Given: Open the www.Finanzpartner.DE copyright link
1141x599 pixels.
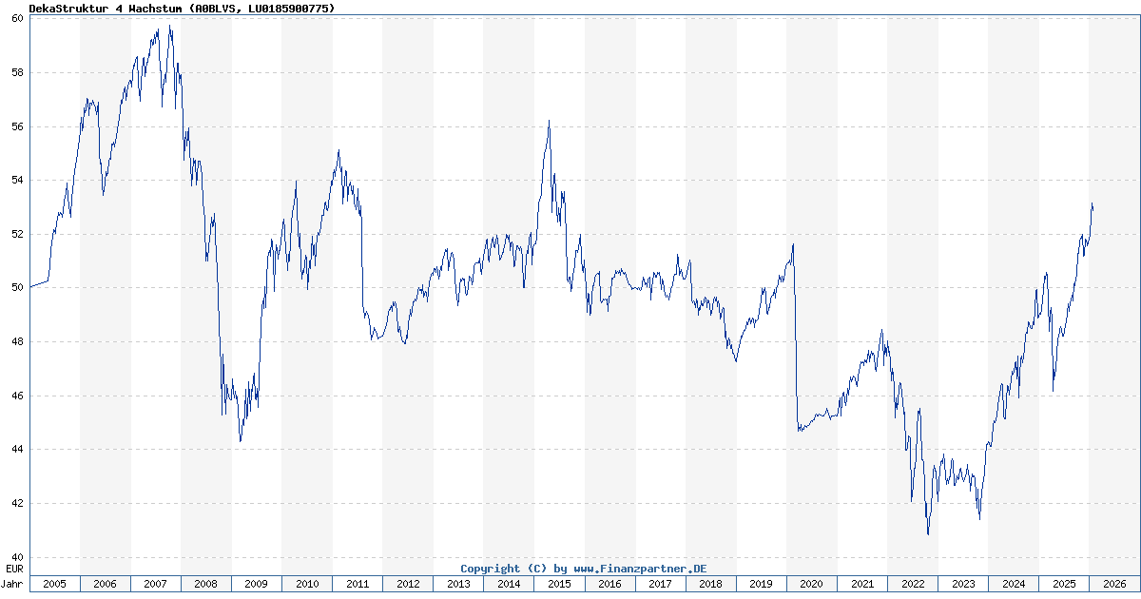Looking at the screenshot, I should [640, 569].
